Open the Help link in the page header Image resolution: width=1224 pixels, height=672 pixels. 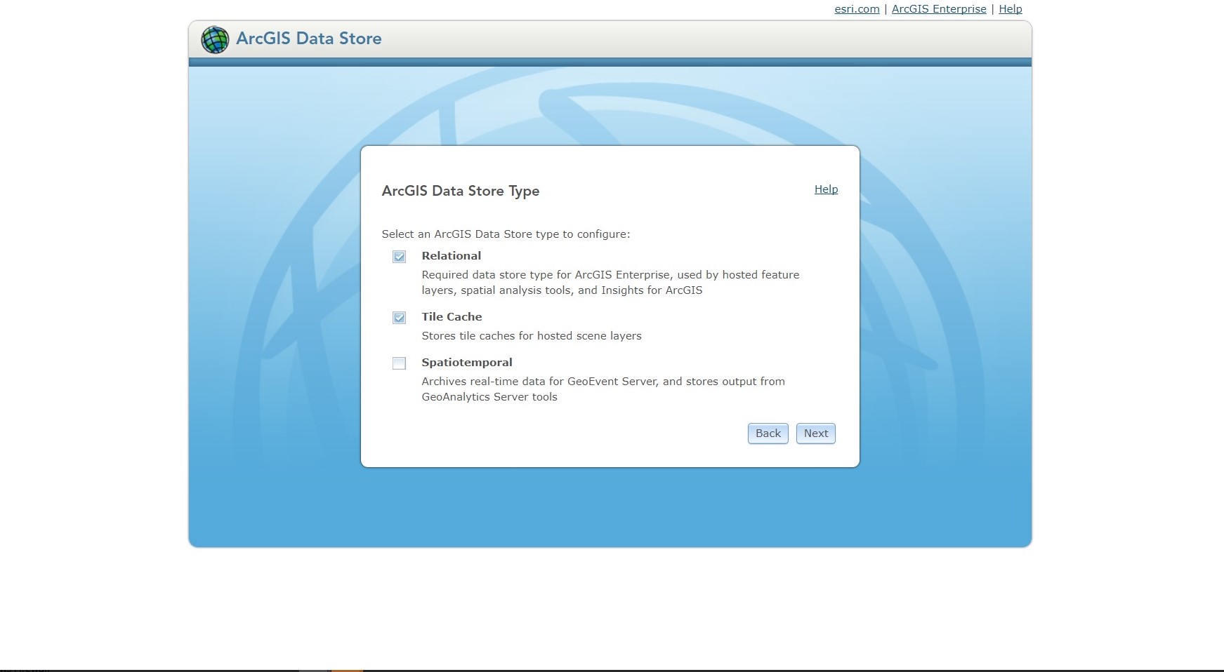tap(1010, 9)
